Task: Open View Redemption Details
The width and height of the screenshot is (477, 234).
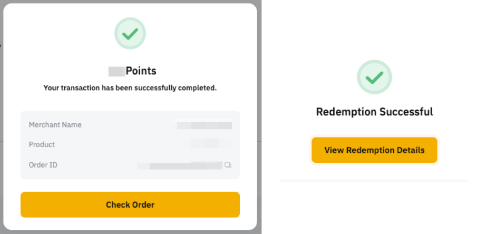Action: [374, 150]
